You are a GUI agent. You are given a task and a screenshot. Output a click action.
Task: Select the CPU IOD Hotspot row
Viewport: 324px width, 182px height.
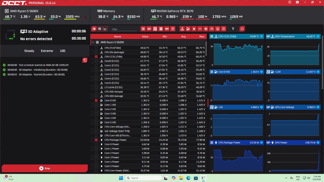click(148, 92)
